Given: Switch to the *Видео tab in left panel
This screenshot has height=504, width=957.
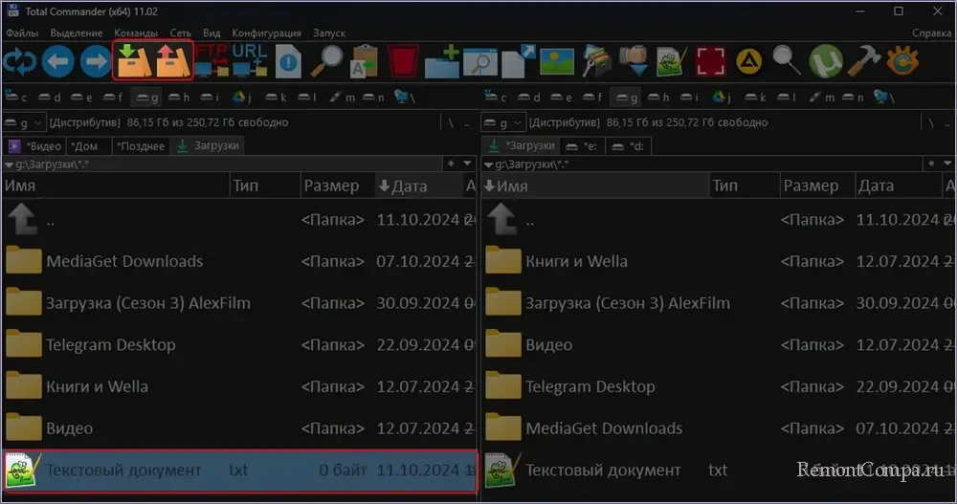Looking at the screenshot, I should point(36,145).
